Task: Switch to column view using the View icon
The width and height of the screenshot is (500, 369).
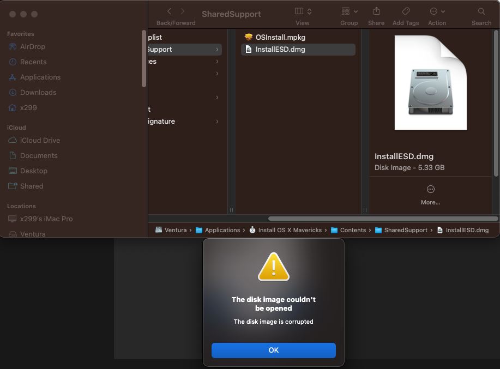Action: (299, 11)
